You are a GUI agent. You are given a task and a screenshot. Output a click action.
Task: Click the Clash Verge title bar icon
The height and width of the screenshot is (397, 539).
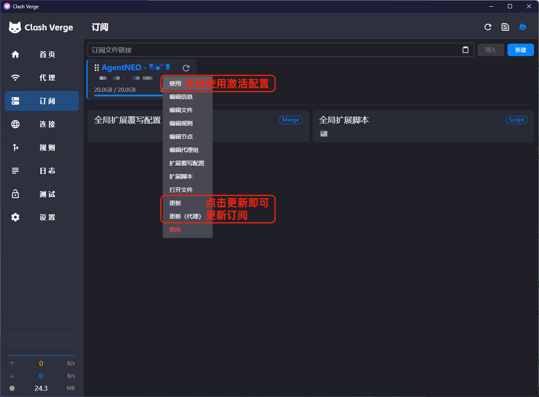click(x=7, y=6)
